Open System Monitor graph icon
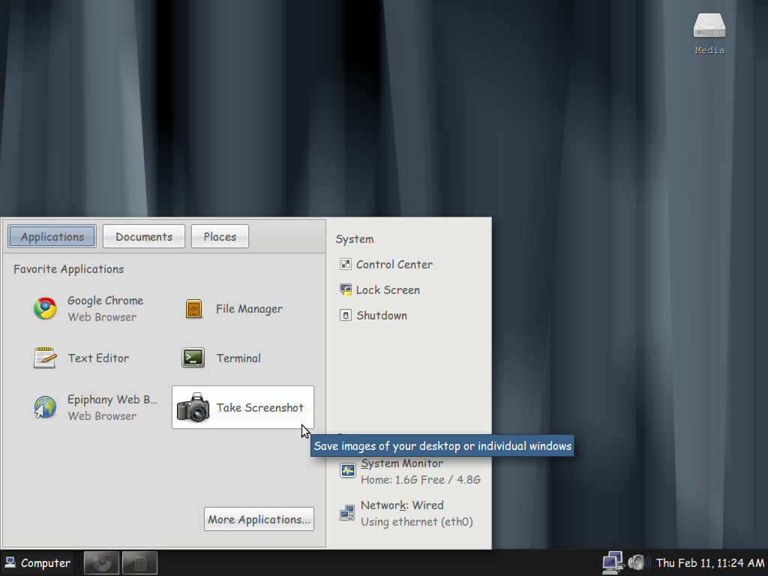 coord(348,471)
